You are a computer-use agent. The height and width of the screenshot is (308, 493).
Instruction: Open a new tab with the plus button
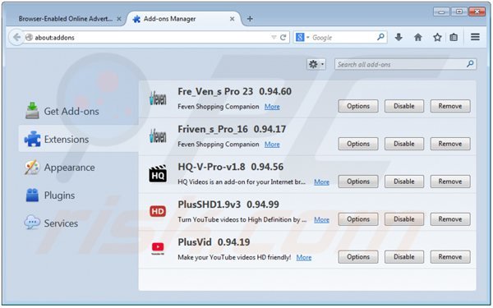[250, 19]
